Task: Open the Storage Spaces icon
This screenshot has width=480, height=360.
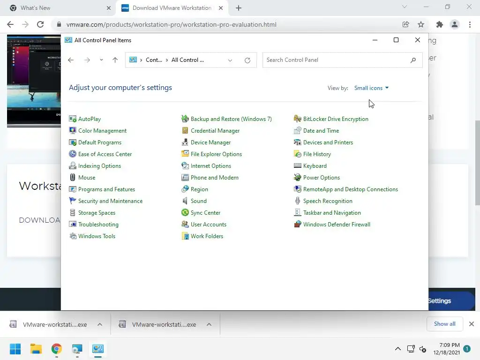Action: 73,213
